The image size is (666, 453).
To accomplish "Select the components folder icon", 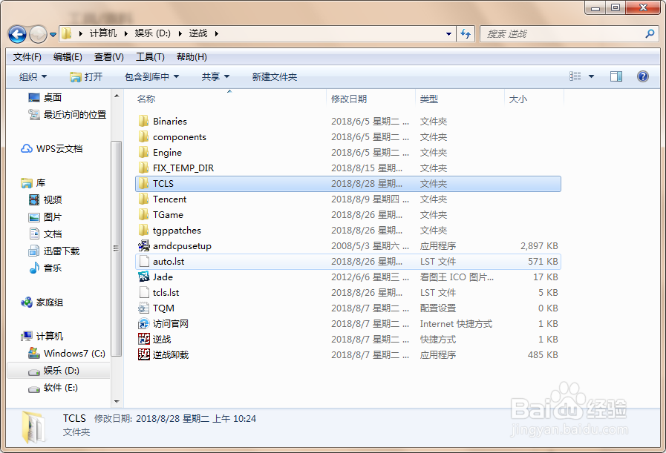I will coord(143,137).
